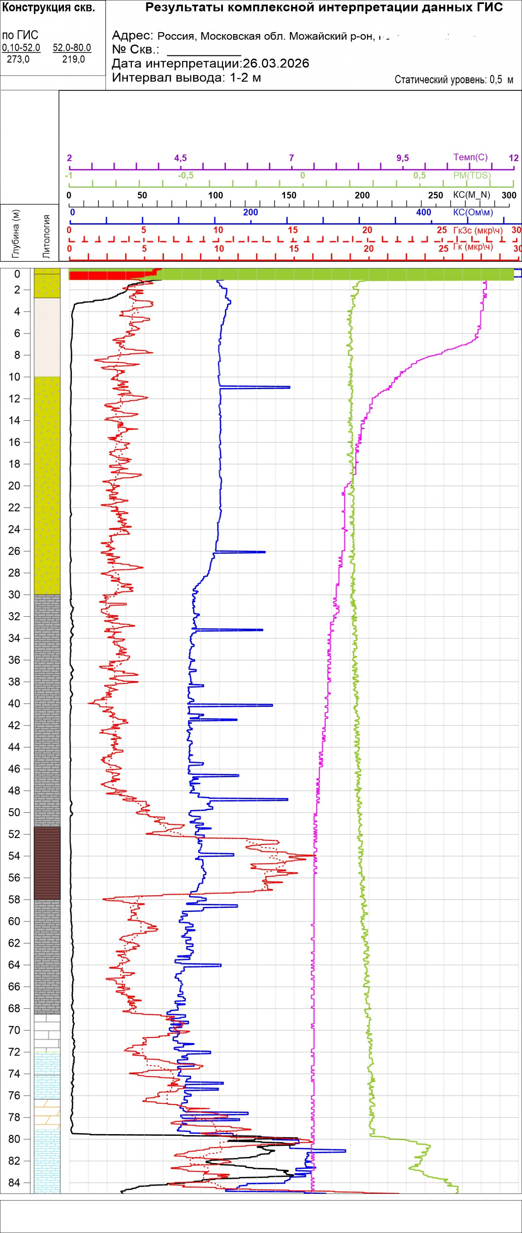Viewport: 522px width, 1233px height.
Task: Click the "КС(M_N)" curve legend label
Action: (x=471, y=195)
